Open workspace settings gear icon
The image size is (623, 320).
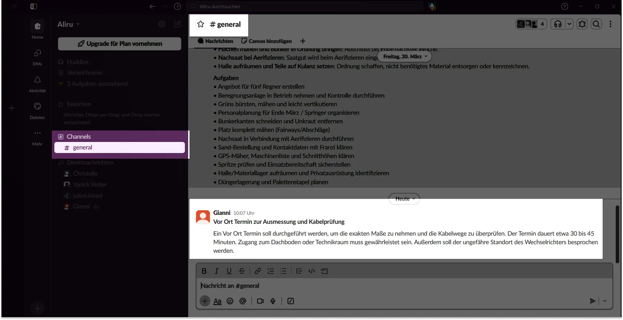pos(162,24)
